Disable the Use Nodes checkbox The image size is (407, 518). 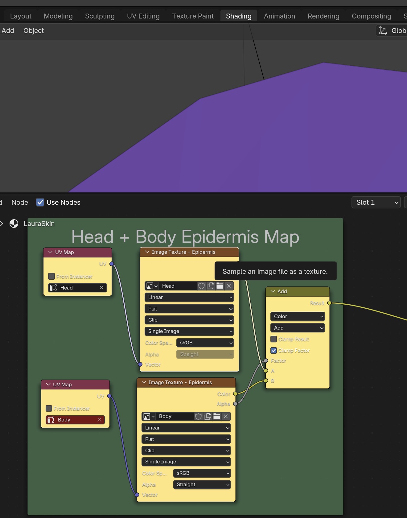pyautogui.click(x=40, y=202)
